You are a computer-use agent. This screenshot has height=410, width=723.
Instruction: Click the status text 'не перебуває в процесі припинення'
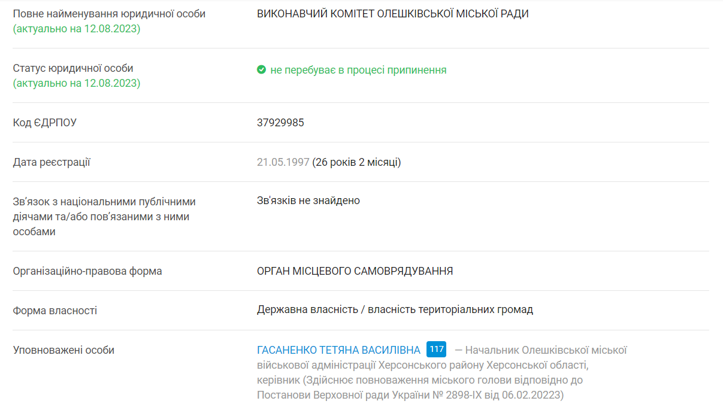(x=358, y=70)
